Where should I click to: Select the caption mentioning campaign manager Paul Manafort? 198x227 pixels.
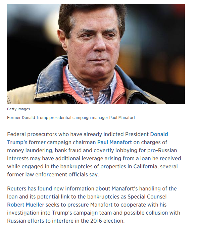(71, 118)
